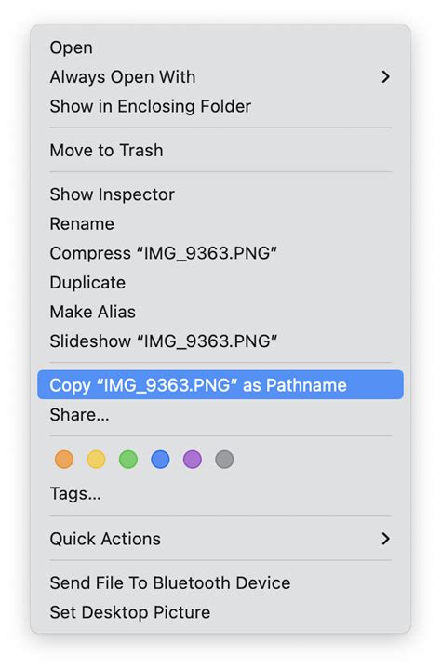Apply the blue tag color
The image size is (441, 669).
(160, 460)
